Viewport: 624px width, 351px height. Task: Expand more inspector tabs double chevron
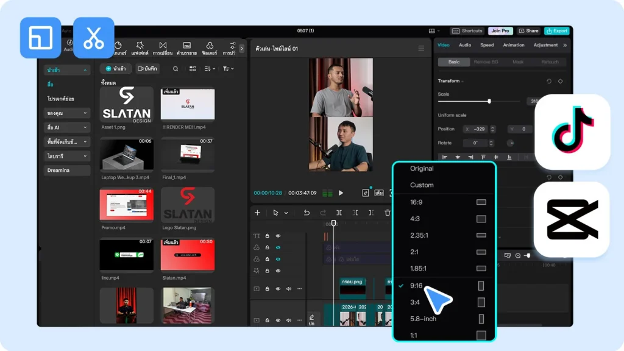pos(565,45)
